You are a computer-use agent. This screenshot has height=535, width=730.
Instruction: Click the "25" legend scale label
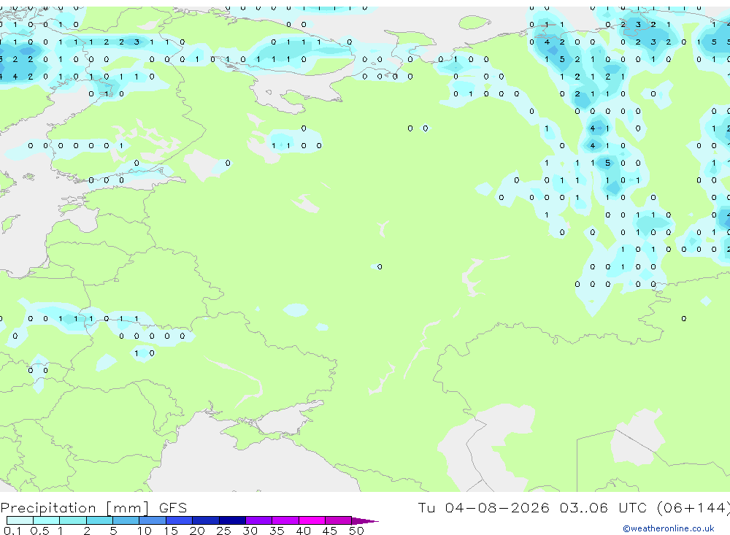(223, 531)
